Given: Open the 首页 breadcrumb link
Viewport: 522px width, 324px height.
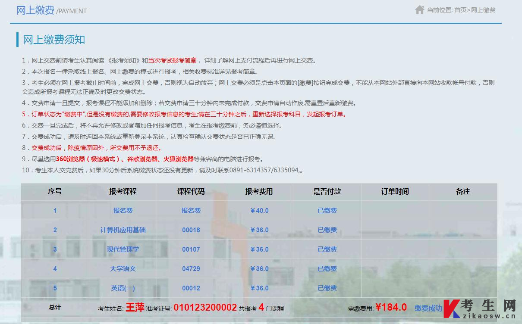Looking at the screenshot, I should tap(460, 10).
